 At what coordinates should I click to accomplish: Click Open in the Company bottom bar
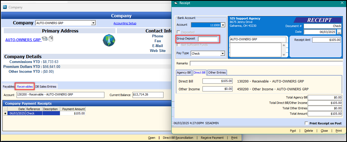[x=152, y=138]
